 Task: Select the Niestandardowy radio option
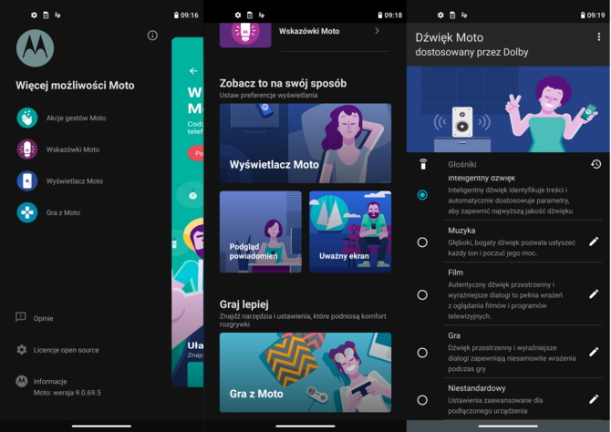(x=422, y=400)
